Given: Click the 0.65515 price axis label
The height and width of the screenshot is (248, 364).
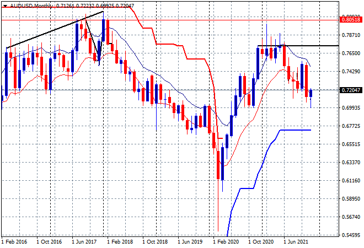Looking at the screenshot, I should click(351, 144).
